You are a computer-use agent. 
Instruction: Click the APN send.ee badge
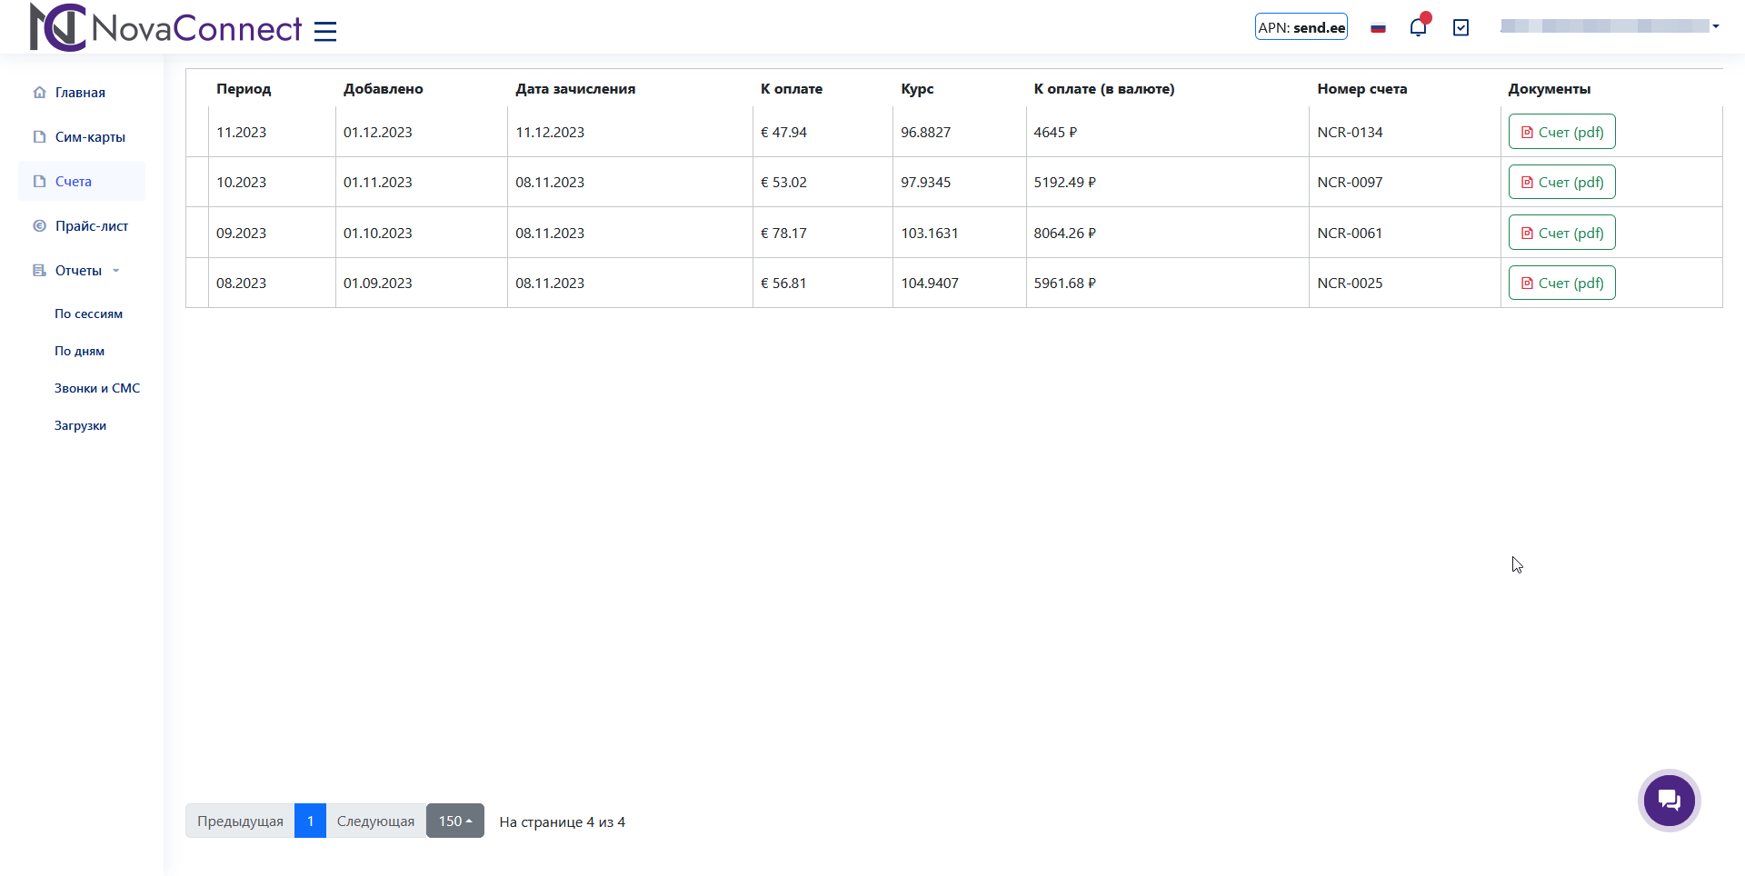pyautogui.click(x=1301, y=27)
